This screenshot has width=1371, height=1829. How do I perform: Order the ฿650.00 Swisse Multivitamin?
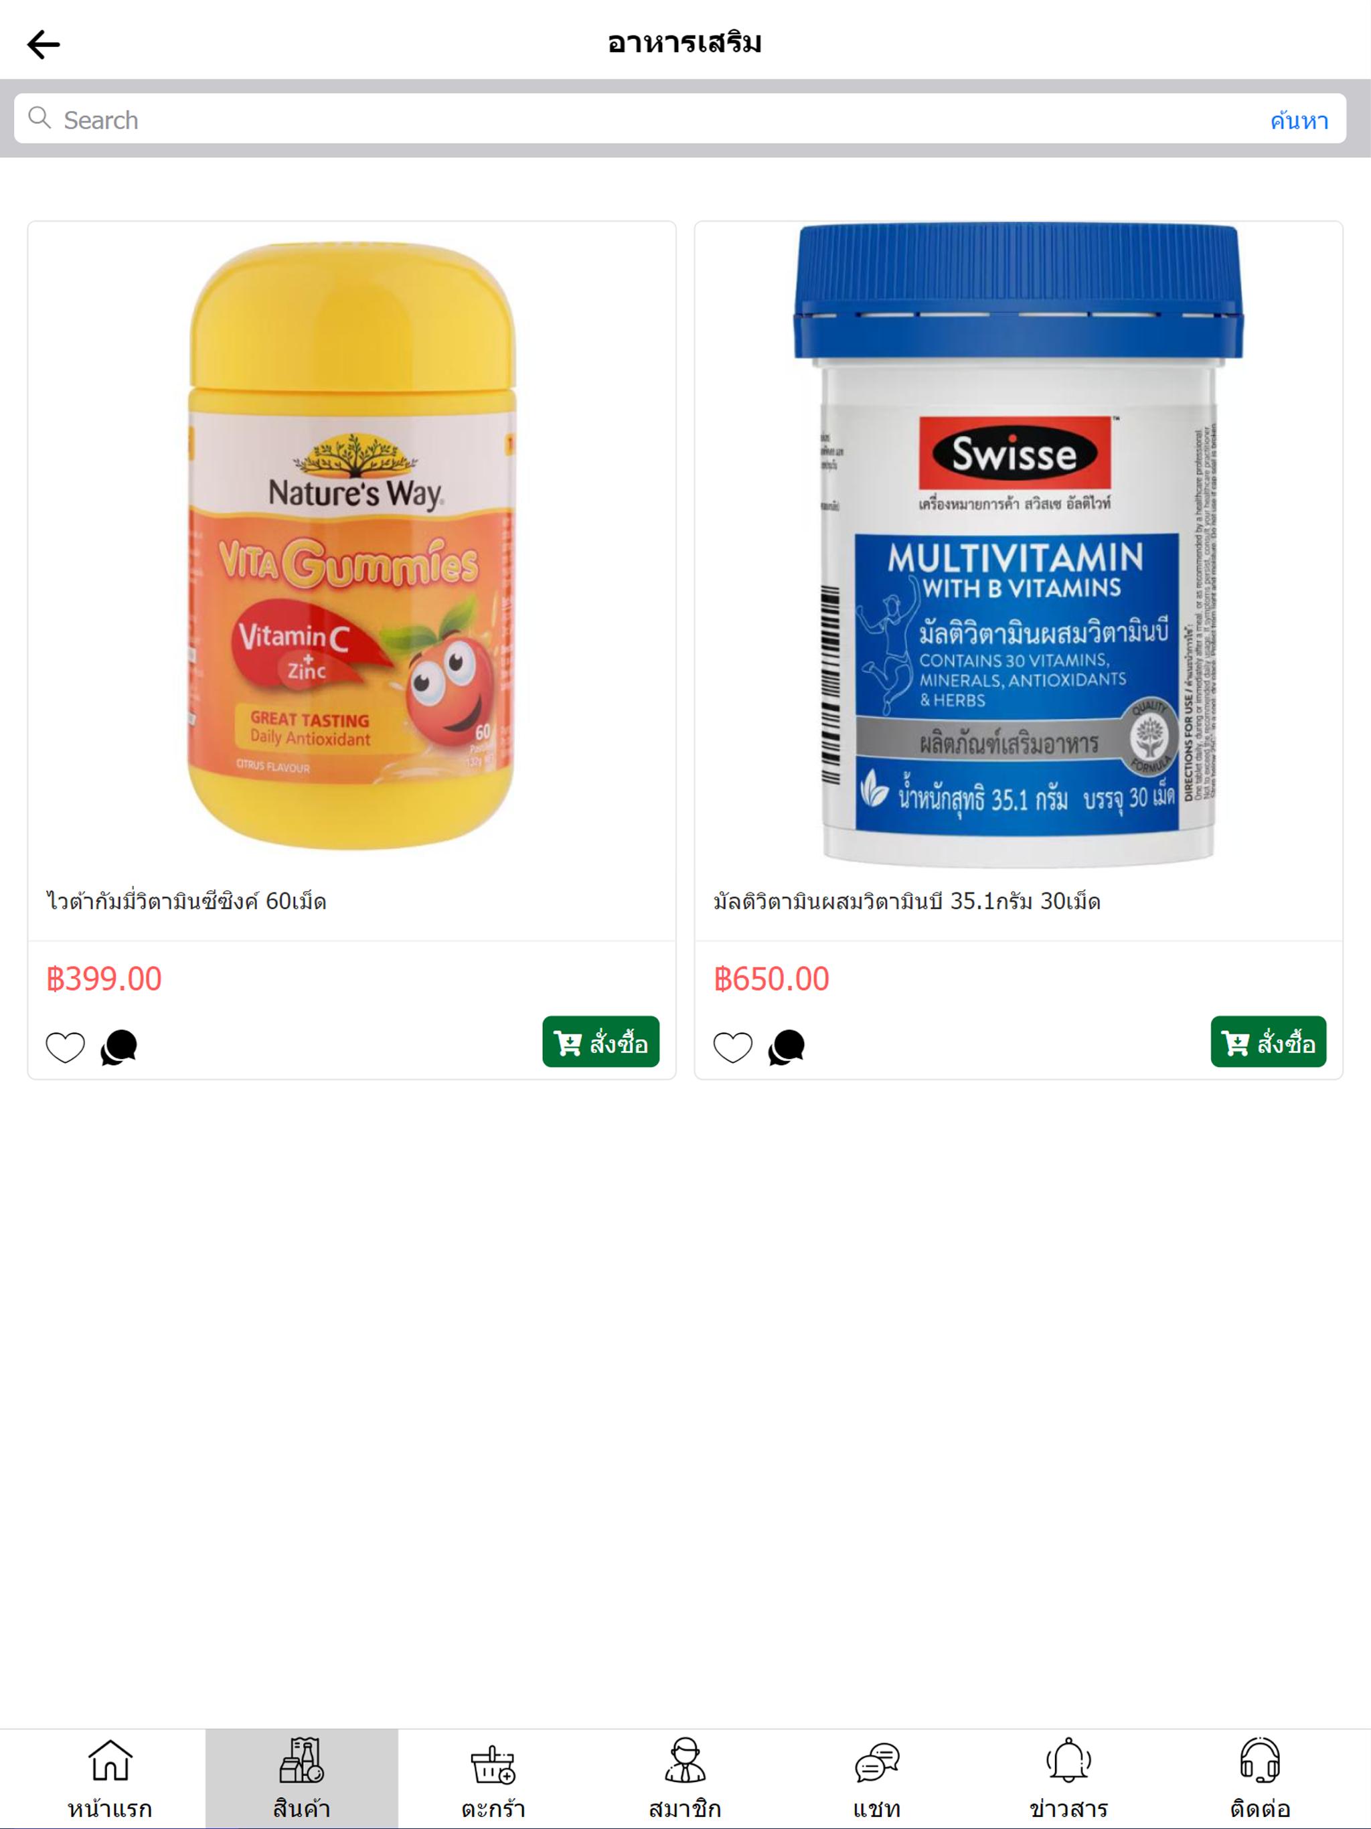(1269, 1042)
